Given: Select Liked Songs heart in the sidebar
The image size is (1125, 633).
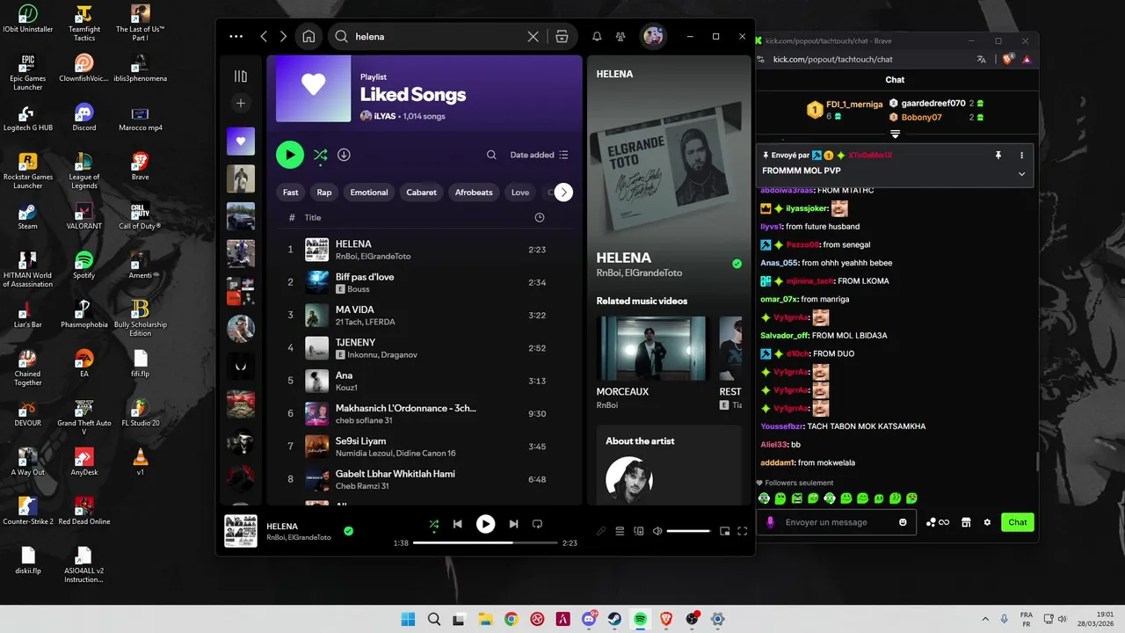Looking at the screenshot, I should tap(241, 141).
